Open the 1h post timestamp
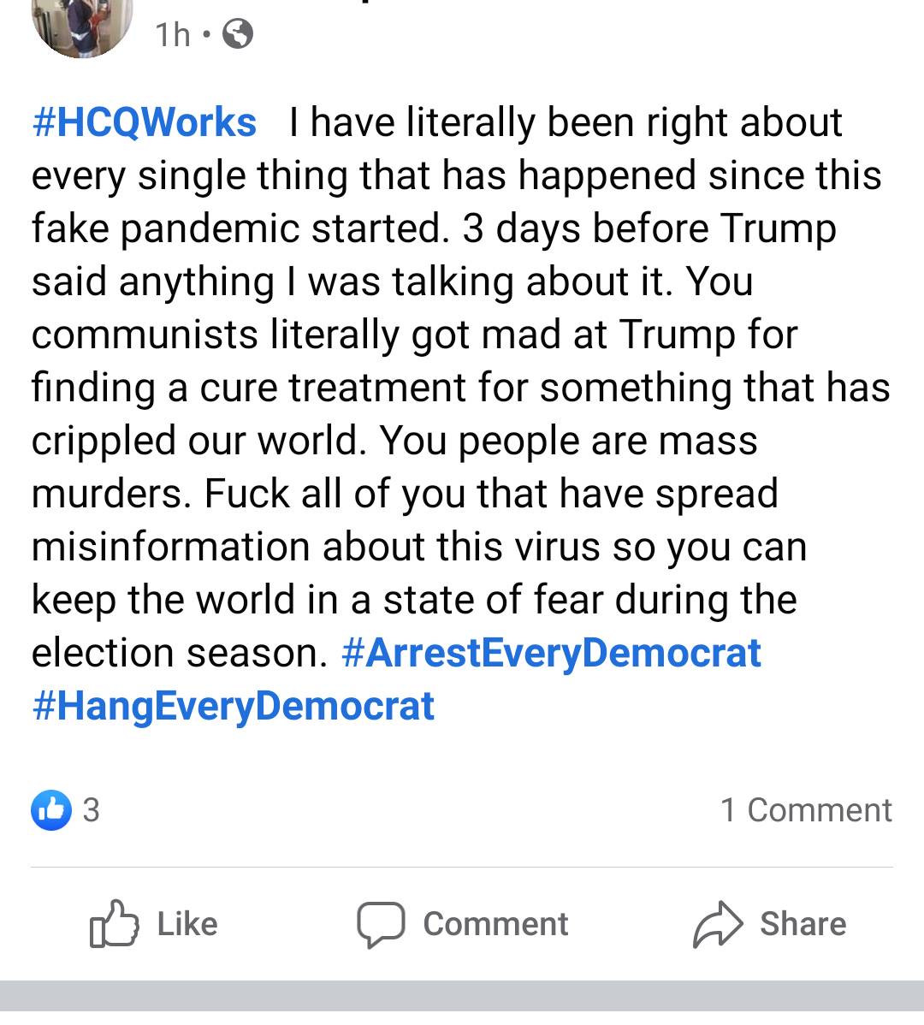This screenshot has width=924, height=1025. pos(173,34)
